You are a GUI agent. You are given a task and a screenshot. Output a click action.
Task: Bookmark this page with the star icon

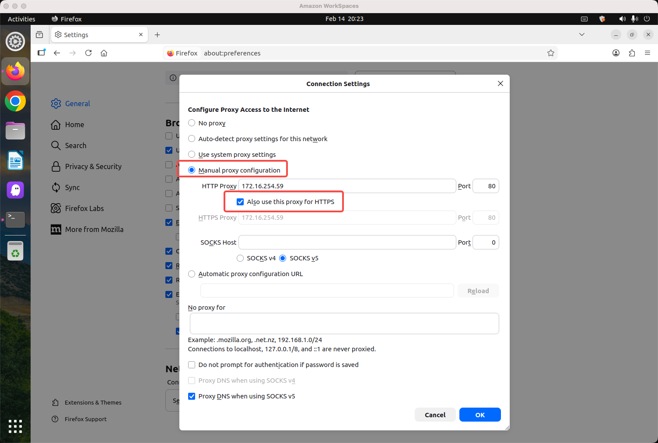click(550, 53)
